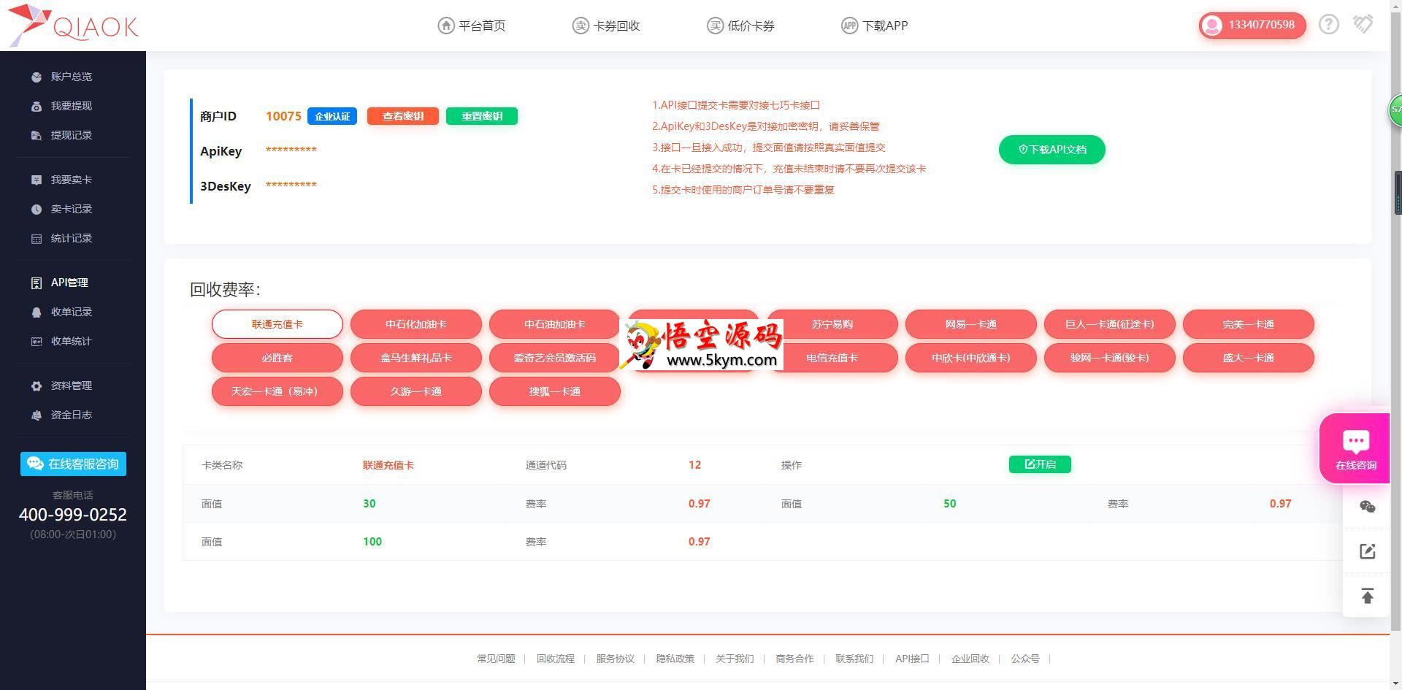The image size is (1402, 690).
Task: Select the 联通充值卡 card type
Action: [x=277, y=324]
